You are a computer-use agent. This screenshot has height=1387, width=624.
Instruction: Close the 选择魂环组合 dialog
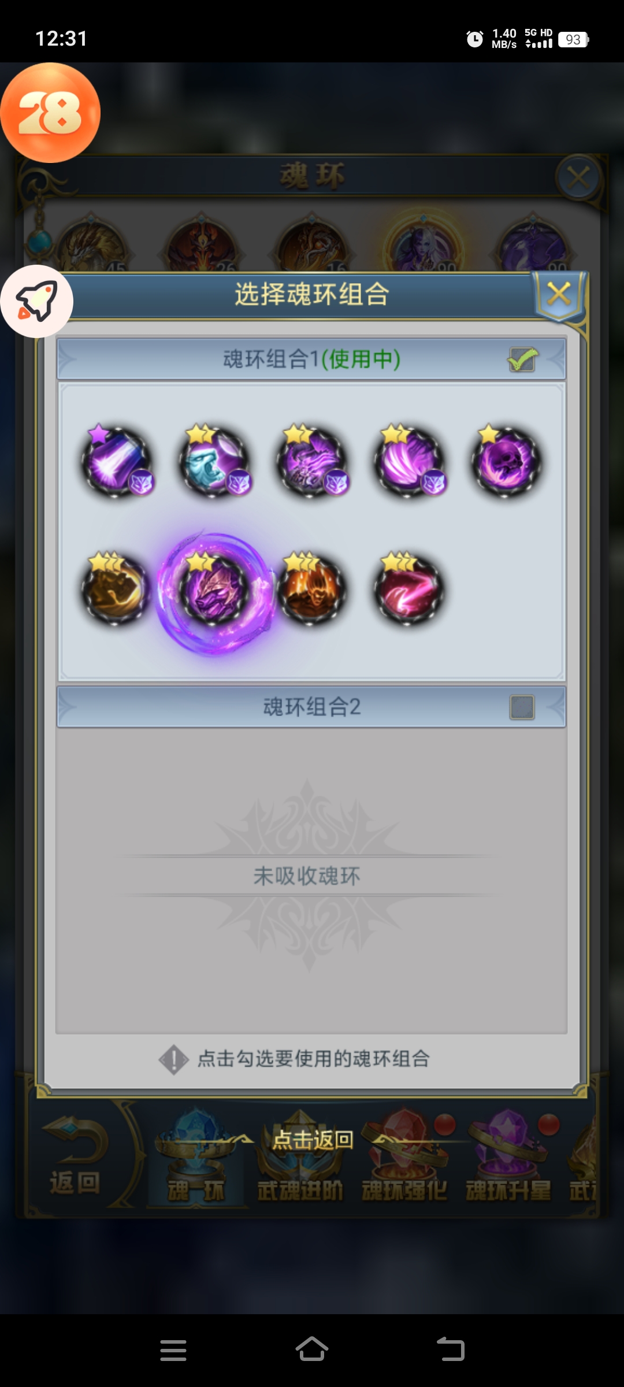click(x=559, y=294)
